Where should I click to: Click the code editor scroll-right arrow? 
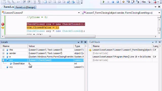pos(156,36)
